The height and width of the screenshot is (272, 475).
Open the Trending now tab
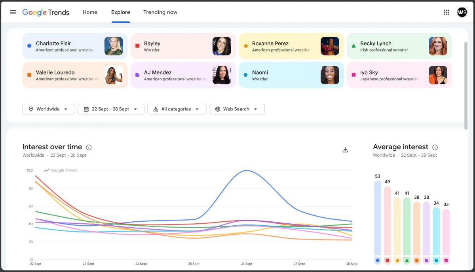(160, 12)
